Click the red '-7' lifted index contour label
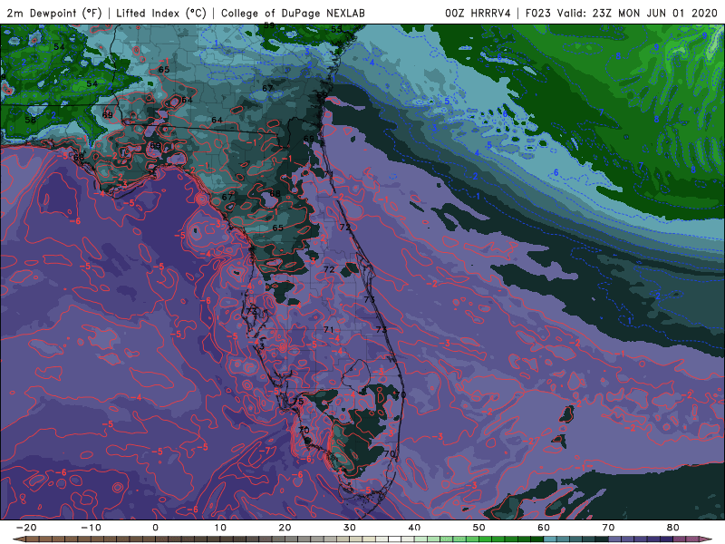 pos(265,450)
